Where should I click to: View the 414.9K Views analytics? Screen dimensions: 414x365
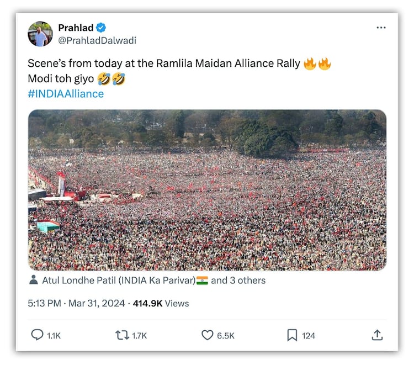[161, 303]
